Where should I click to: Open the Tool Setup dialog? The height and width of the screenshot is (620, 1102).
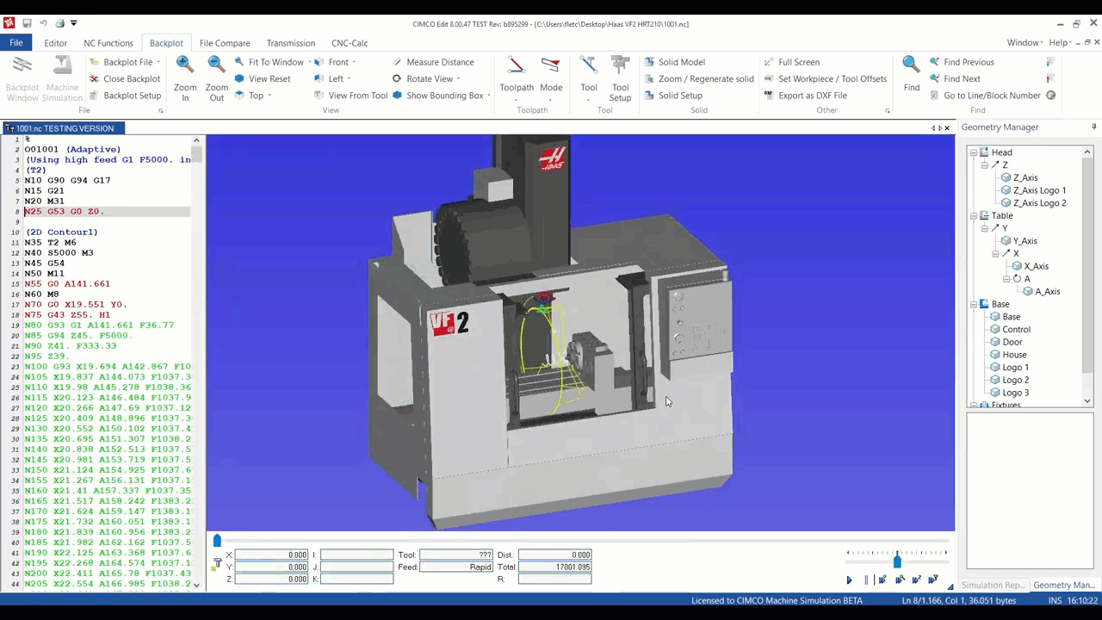(x=620, y=78)
